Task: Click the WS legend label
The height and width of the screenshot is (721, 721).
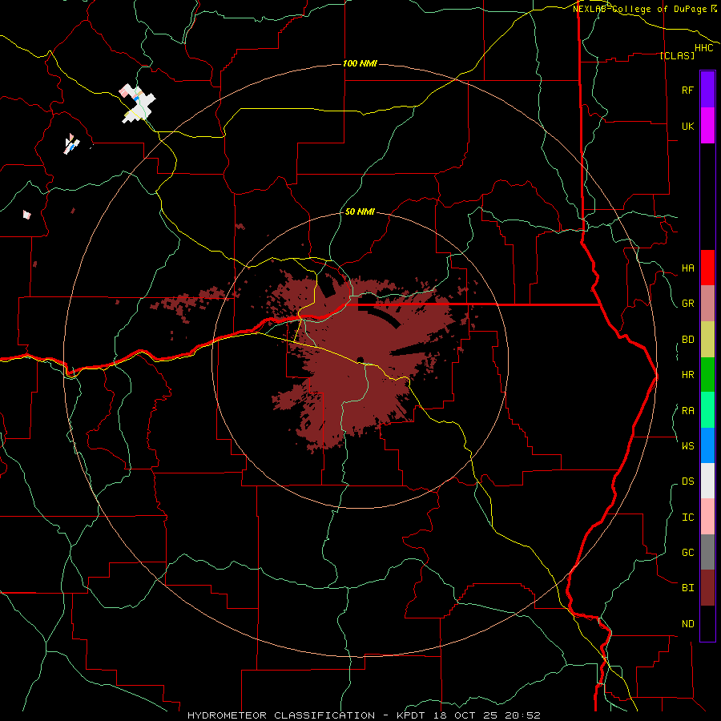Action: [x=687, y=446]
